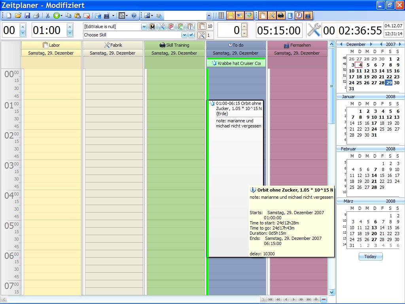Select January 24 in the Januar calendar
405x304 pixels.
(x=374, y=129)
